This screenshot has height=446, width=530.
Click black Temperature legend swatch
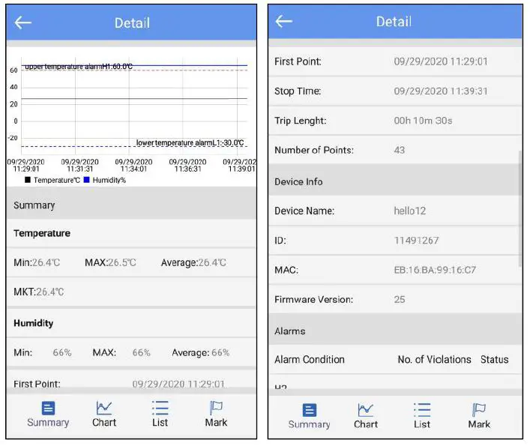pos(28,180)
